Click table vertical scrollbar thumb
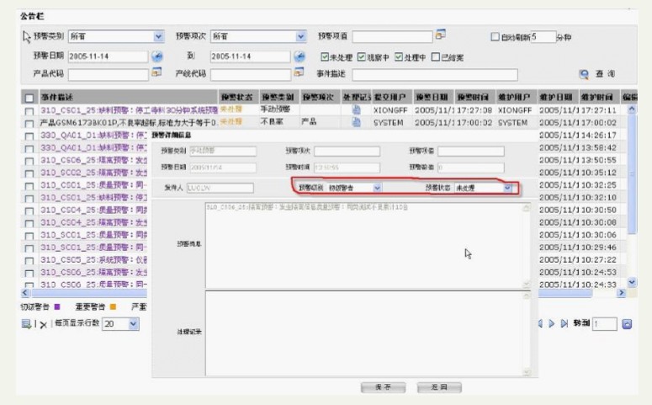The height and width of the screenshot is (405, 652). [x=632, y=175]
